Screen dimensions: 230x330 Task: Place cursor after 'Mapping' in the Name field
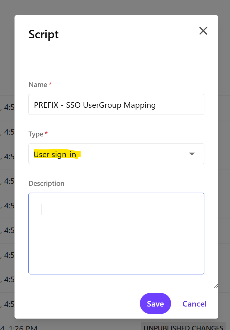[157, 105]
